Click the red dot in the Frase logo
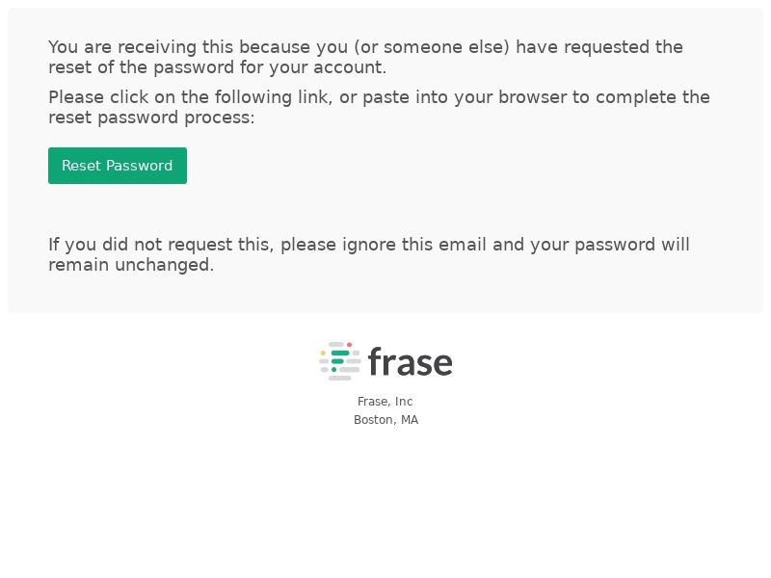771x578 pixels. tap(350, 345)
